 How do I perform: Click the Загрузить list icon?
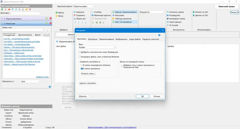[x=75, y=12]
